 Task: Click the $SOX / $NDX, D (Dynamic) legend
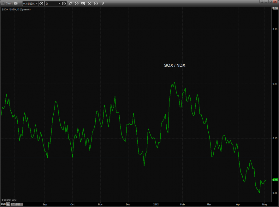tap(16, 9)
